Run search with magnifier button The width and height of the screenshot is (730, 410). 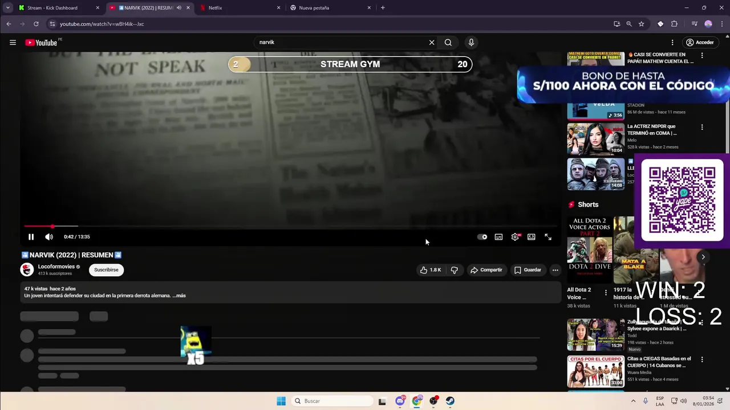click(x=448, y=42)
